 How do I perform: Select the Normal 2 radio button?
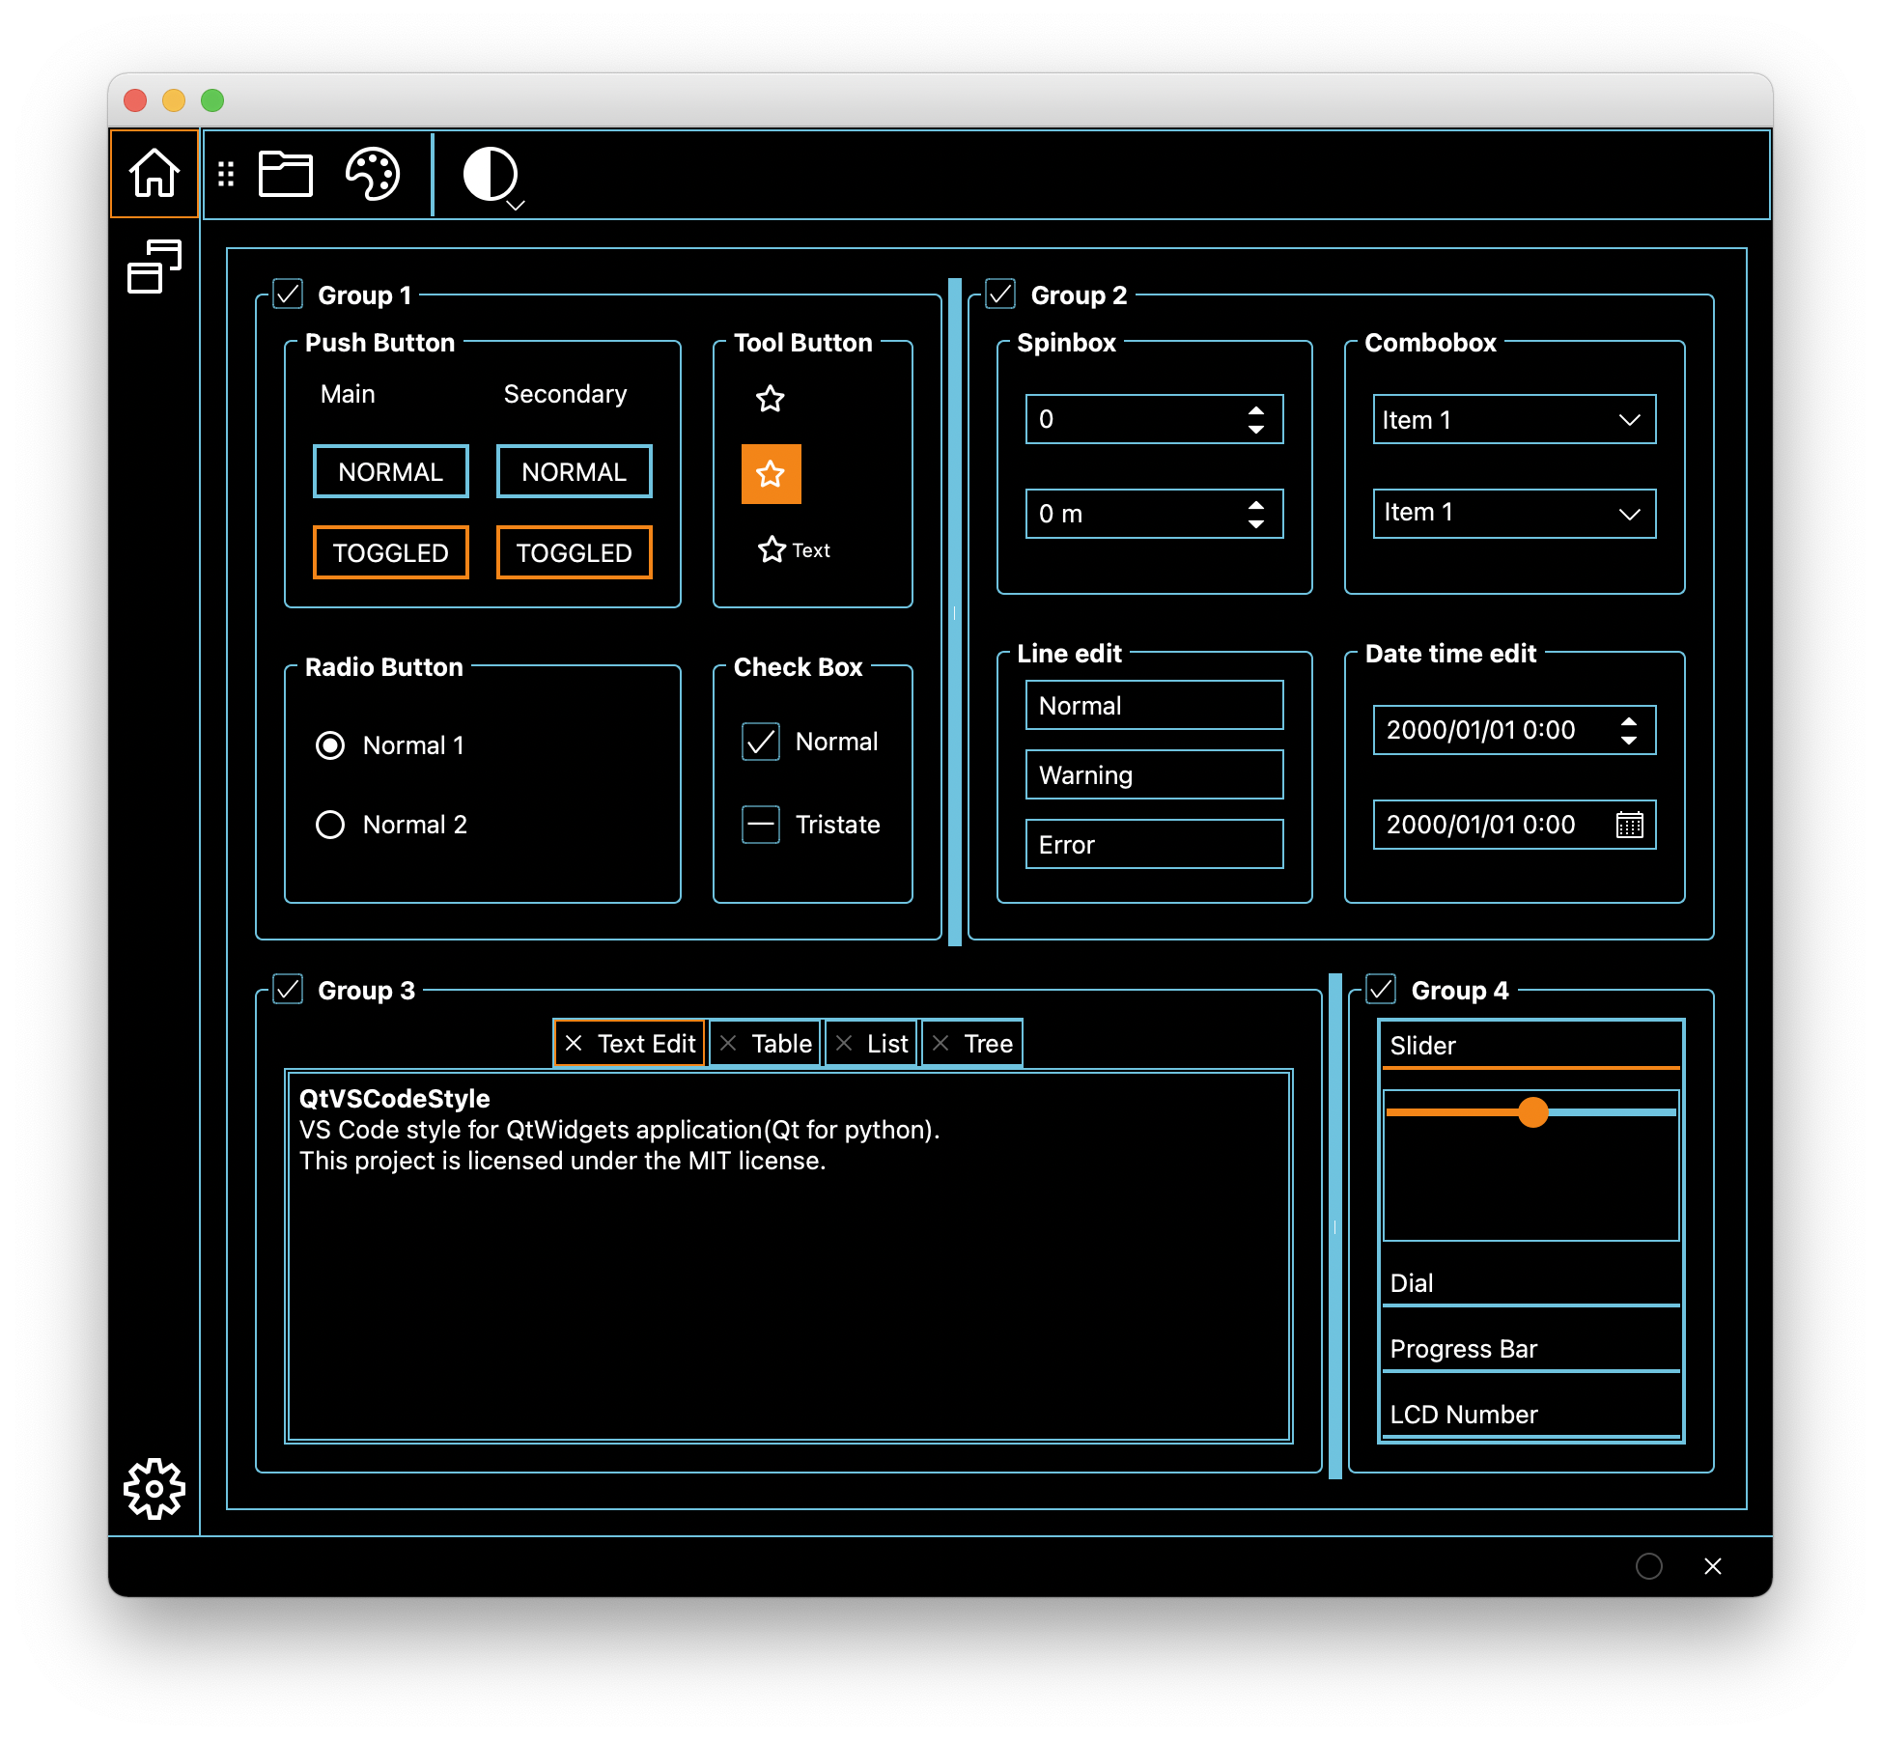(331, 824)
